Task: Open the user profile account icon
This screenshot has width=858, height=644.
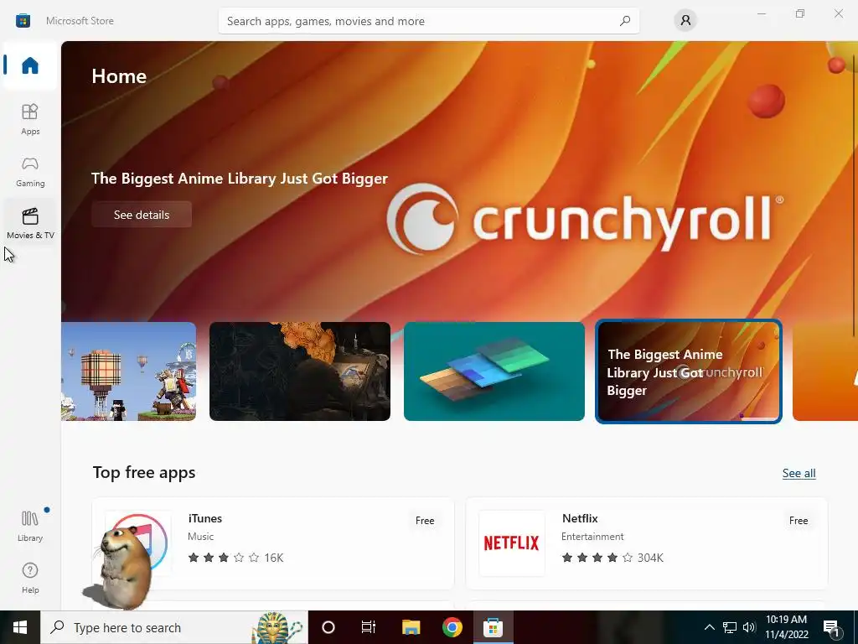Action: (x=685, y=21)
